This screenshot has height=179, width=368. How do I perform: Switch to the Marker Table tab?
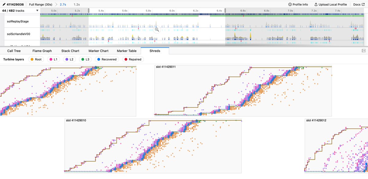coord(127,51)
